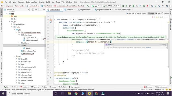Switch to the LoginViewModel.kt tab
Screen dimensions: 172x96
coord(104,10)
